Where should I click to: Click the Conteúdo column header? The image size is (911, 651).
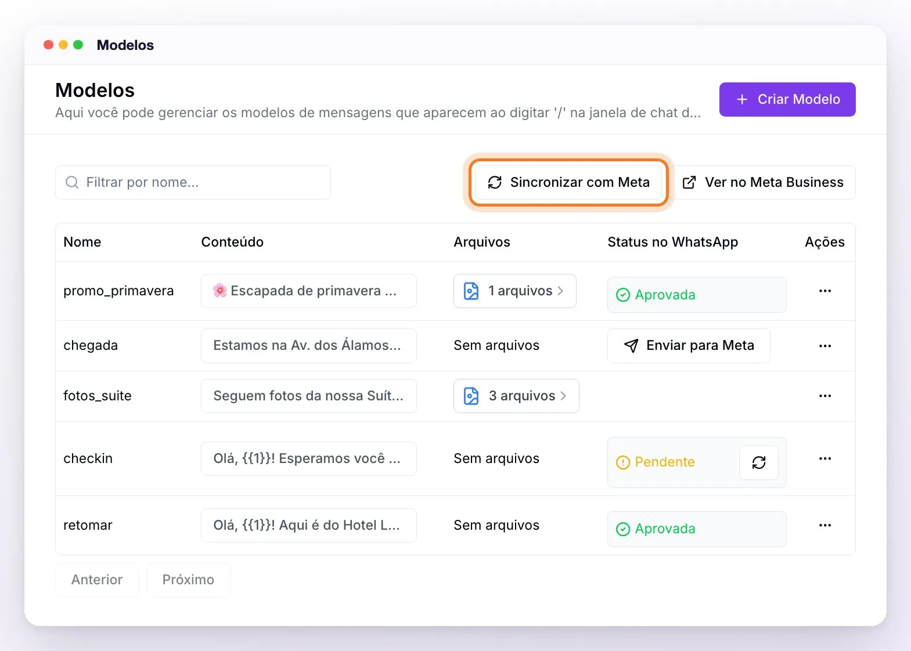tap(232, 242)
